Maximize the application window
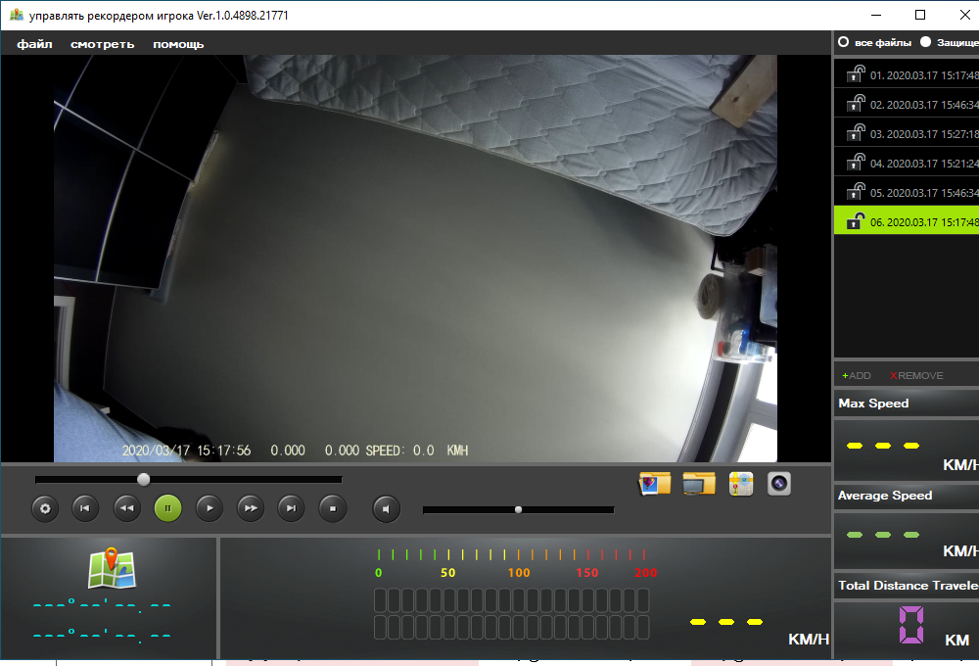Screen dimensions: 979x666 click(919, 15)
